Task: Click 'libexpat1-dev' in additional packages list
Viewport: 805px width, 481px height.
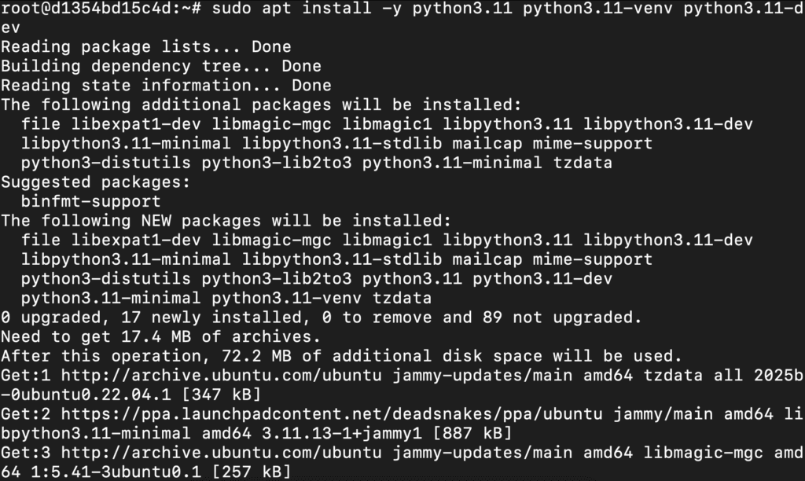Action: [x=135, y=124]
